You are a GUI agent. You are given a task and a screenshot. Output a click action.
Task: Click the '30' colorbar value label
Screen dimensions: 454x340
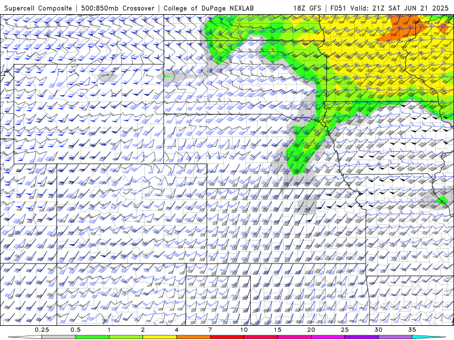(379, 330)
